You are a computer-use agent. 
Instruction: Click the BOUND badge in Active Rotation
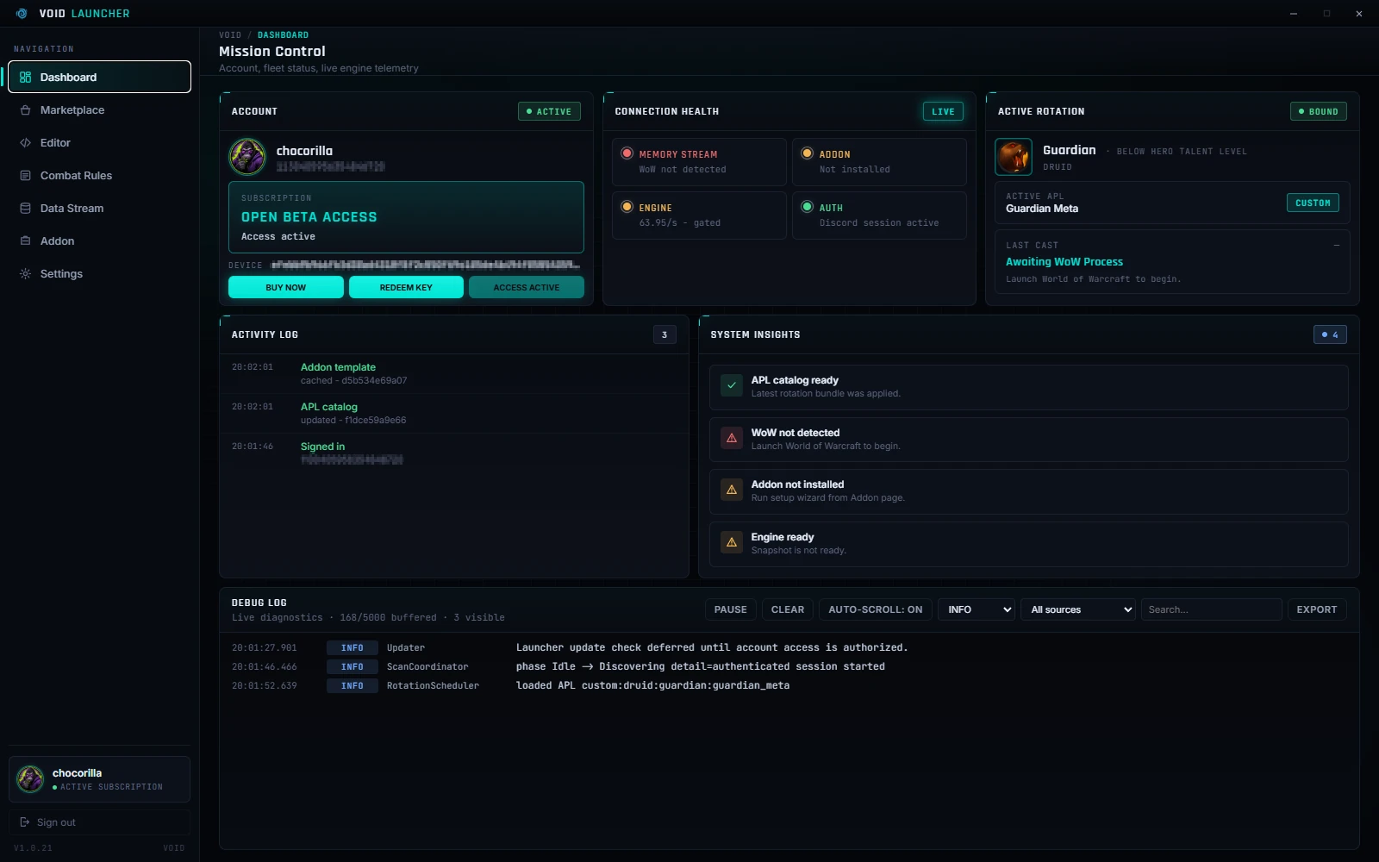click(x=1319, y=111)
